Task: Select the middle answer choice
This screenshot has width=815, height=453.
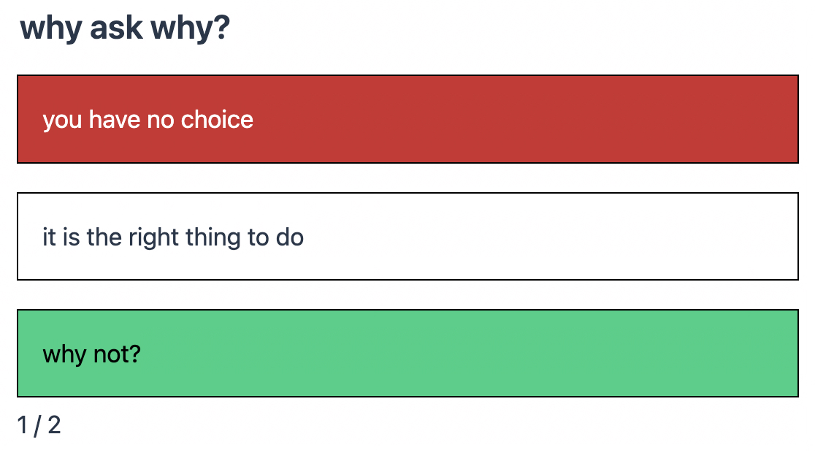Action: 407,237
